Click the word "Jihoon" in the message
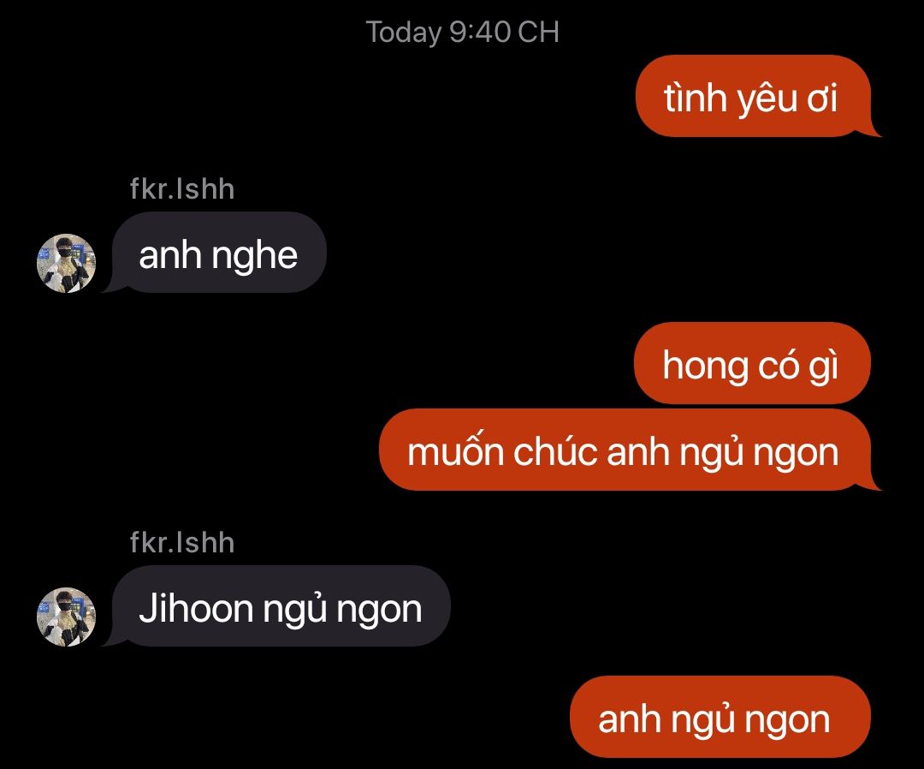 (196, 607)
